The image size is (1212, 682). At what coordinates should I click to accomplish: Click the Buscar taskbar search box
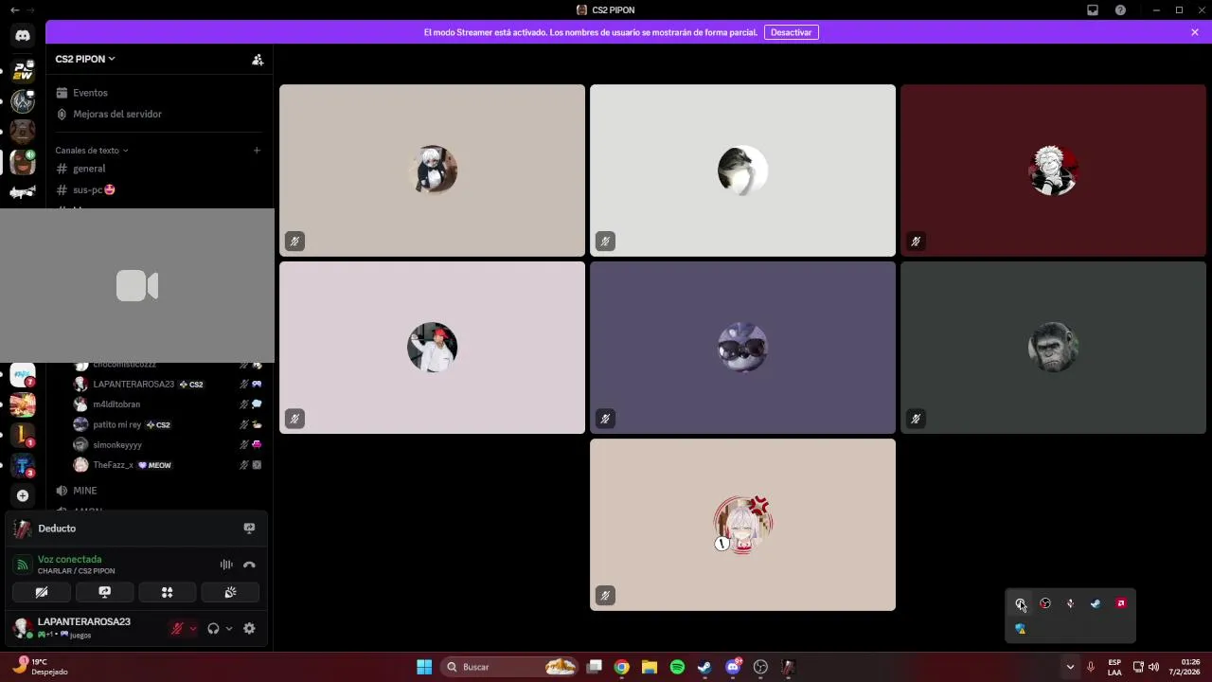[x=509, y=667]
